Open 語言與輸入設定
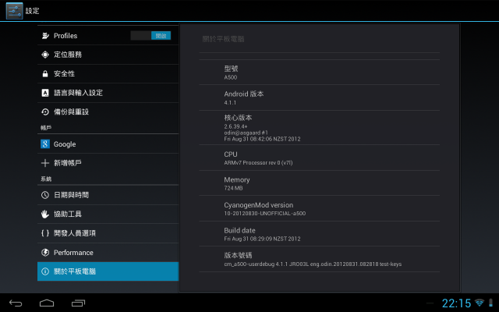The width and height of the screenshot is (499, 312). point(108,93)
